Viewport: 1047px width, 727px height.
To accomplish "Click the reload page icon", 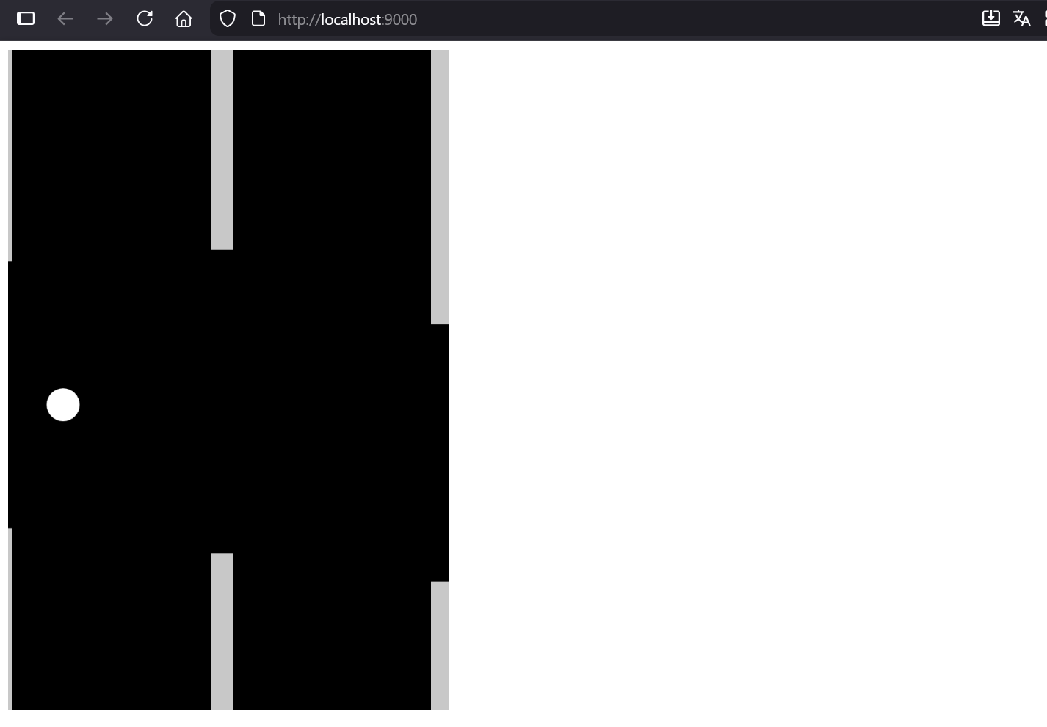I will pos(145,18).
